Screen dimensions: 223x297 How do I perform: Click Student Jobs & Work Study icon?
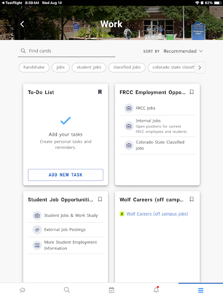click(37, 215)
